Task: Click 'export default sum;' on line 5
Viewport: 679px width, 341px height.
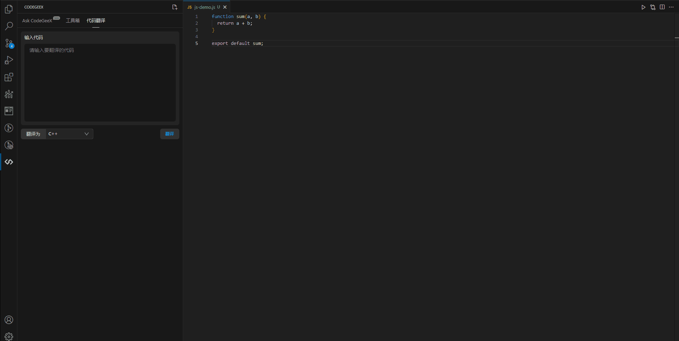Action: [238, 43]
